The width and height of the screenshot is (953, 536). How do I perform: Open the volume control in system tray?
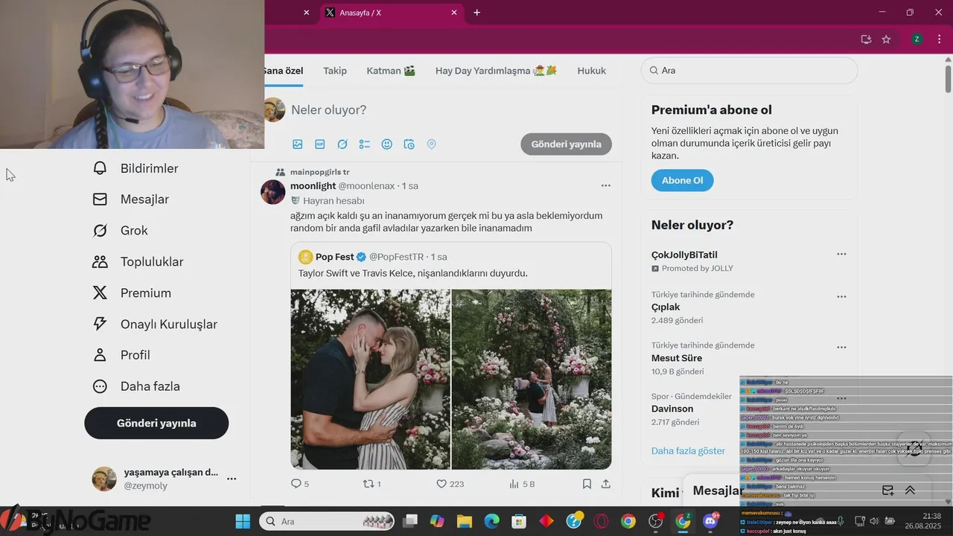(874, 521)
